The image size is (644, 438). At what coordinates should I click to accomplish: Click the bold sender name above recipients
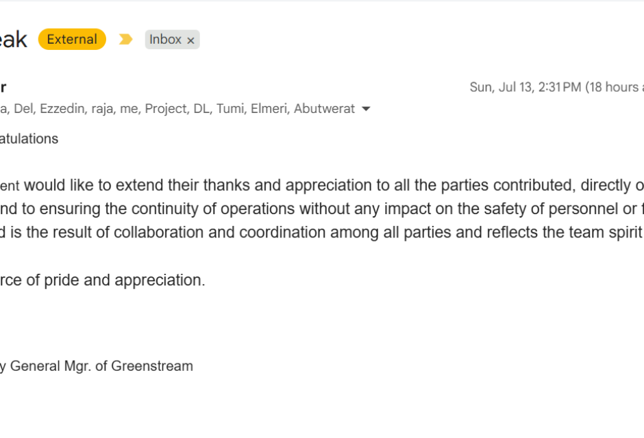click(x=3, y=88)
